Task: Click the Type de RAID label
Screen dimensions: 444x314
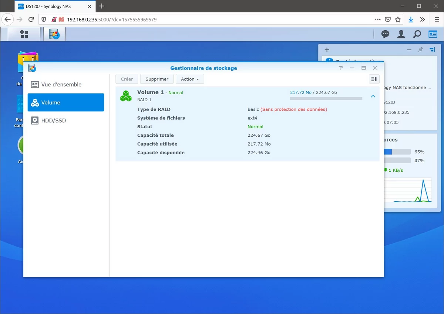Action: tap(154, 109)
